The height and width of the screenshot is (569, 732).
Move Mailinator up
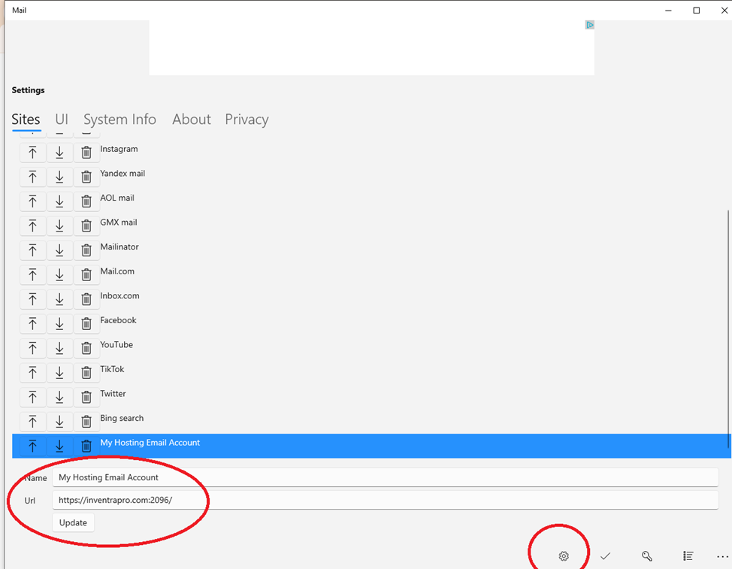coord(32,250)
